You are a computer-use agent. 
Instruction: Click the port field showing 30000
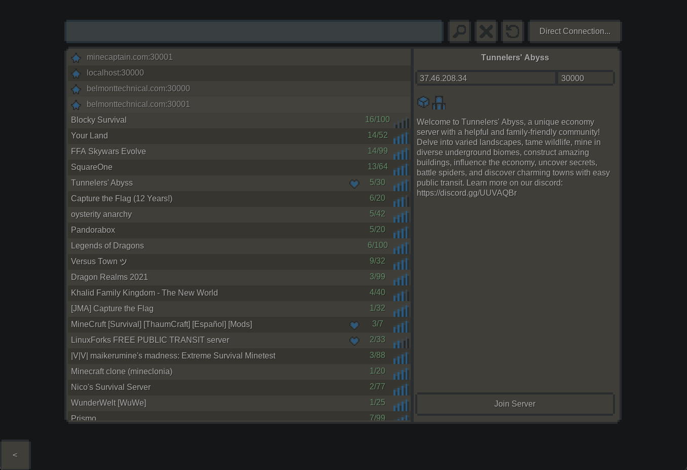pos(586,78)
